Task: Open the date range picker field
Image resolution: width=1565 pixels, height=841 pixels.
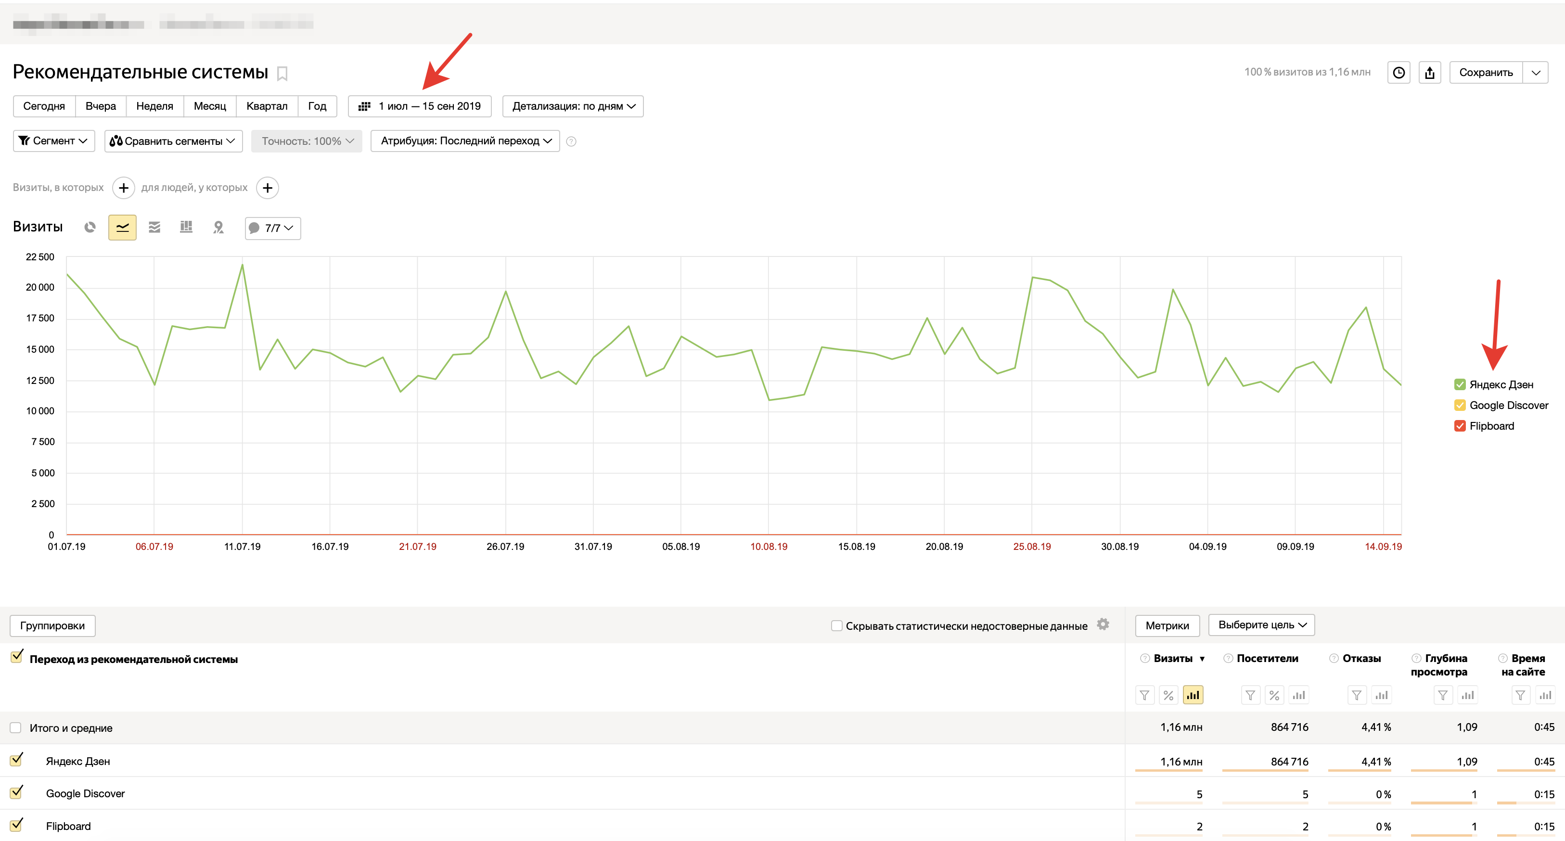Action: coord(420,106)
